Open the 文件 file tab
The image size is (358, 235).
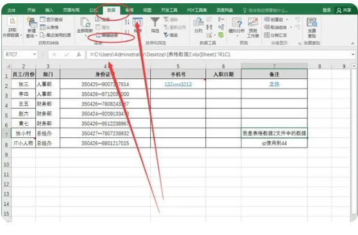11,10
